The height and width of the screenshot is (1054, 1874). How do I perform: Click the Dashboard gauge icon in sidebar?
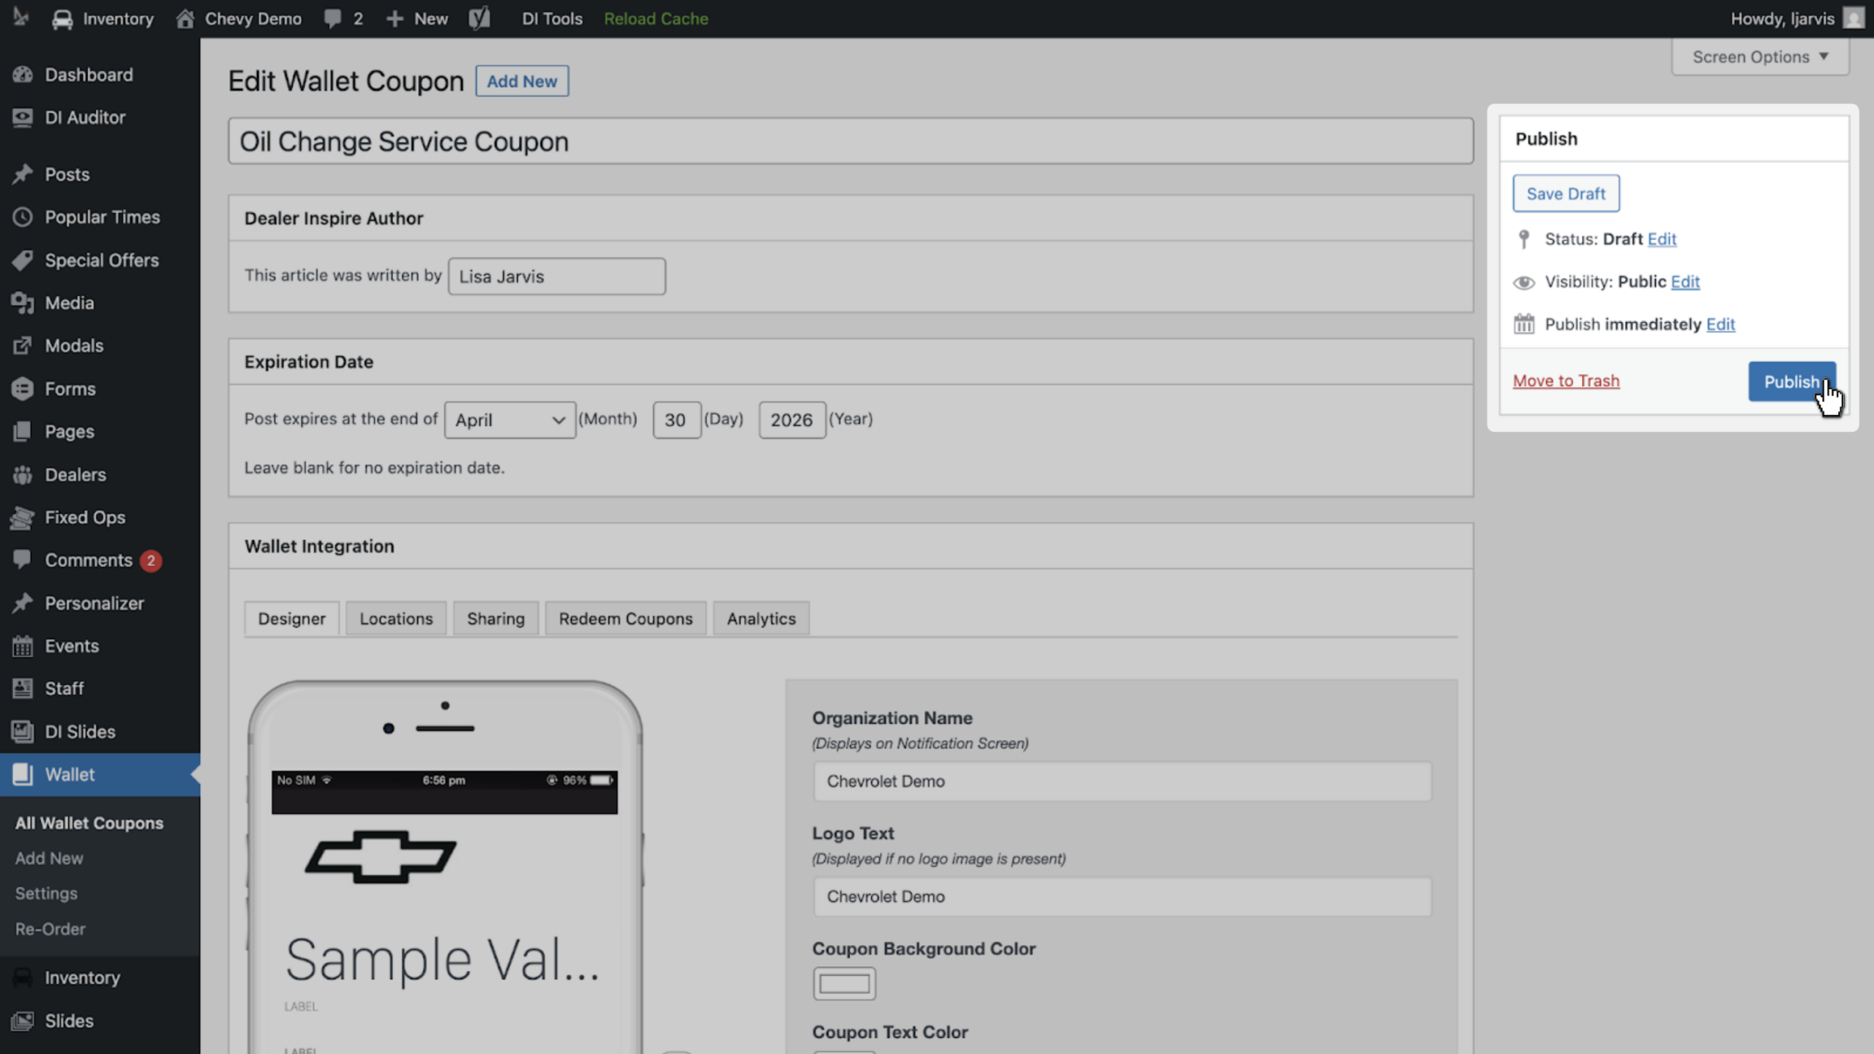pos(23,75)
